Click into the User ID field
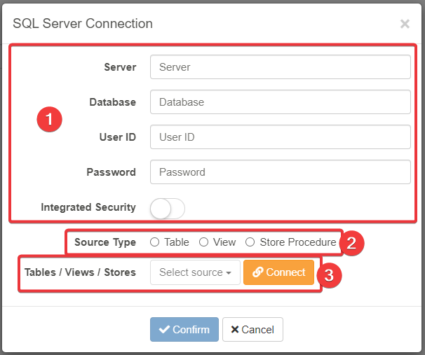This screenshot has width=425, height=355. click(280, 137)
